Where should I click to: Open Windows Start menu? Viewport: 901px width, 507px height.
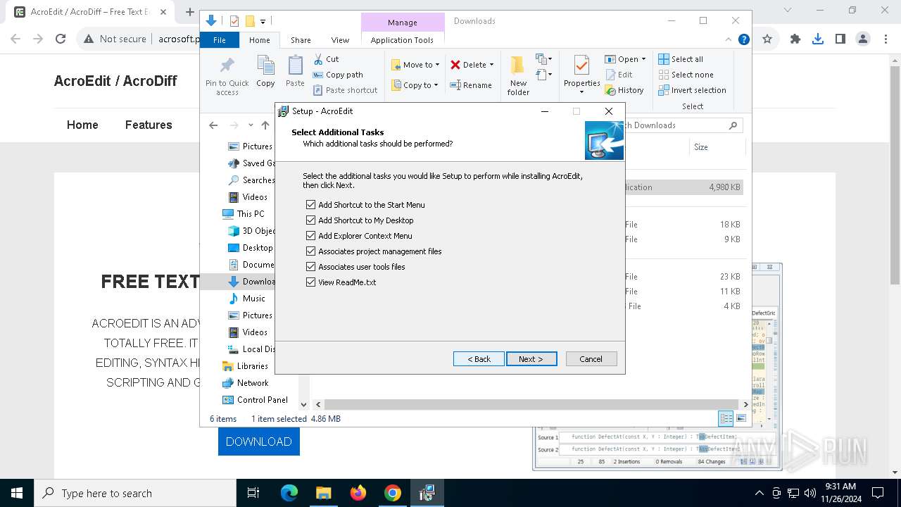[x=17, y=493]
